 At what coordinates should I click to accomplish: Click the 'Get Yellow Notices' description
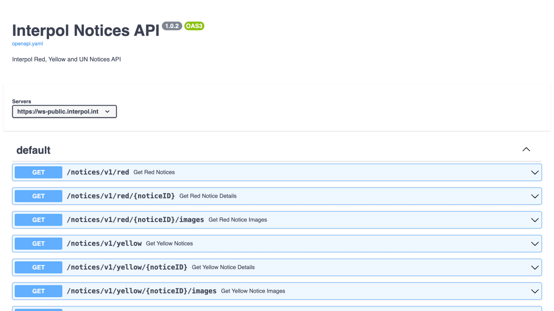pos(169,243)
